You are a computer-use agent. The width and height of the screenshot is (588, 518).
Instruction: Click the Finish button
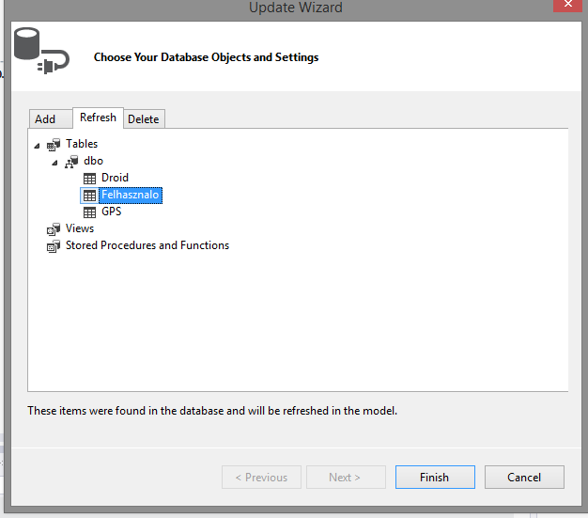tap(435, 477)
